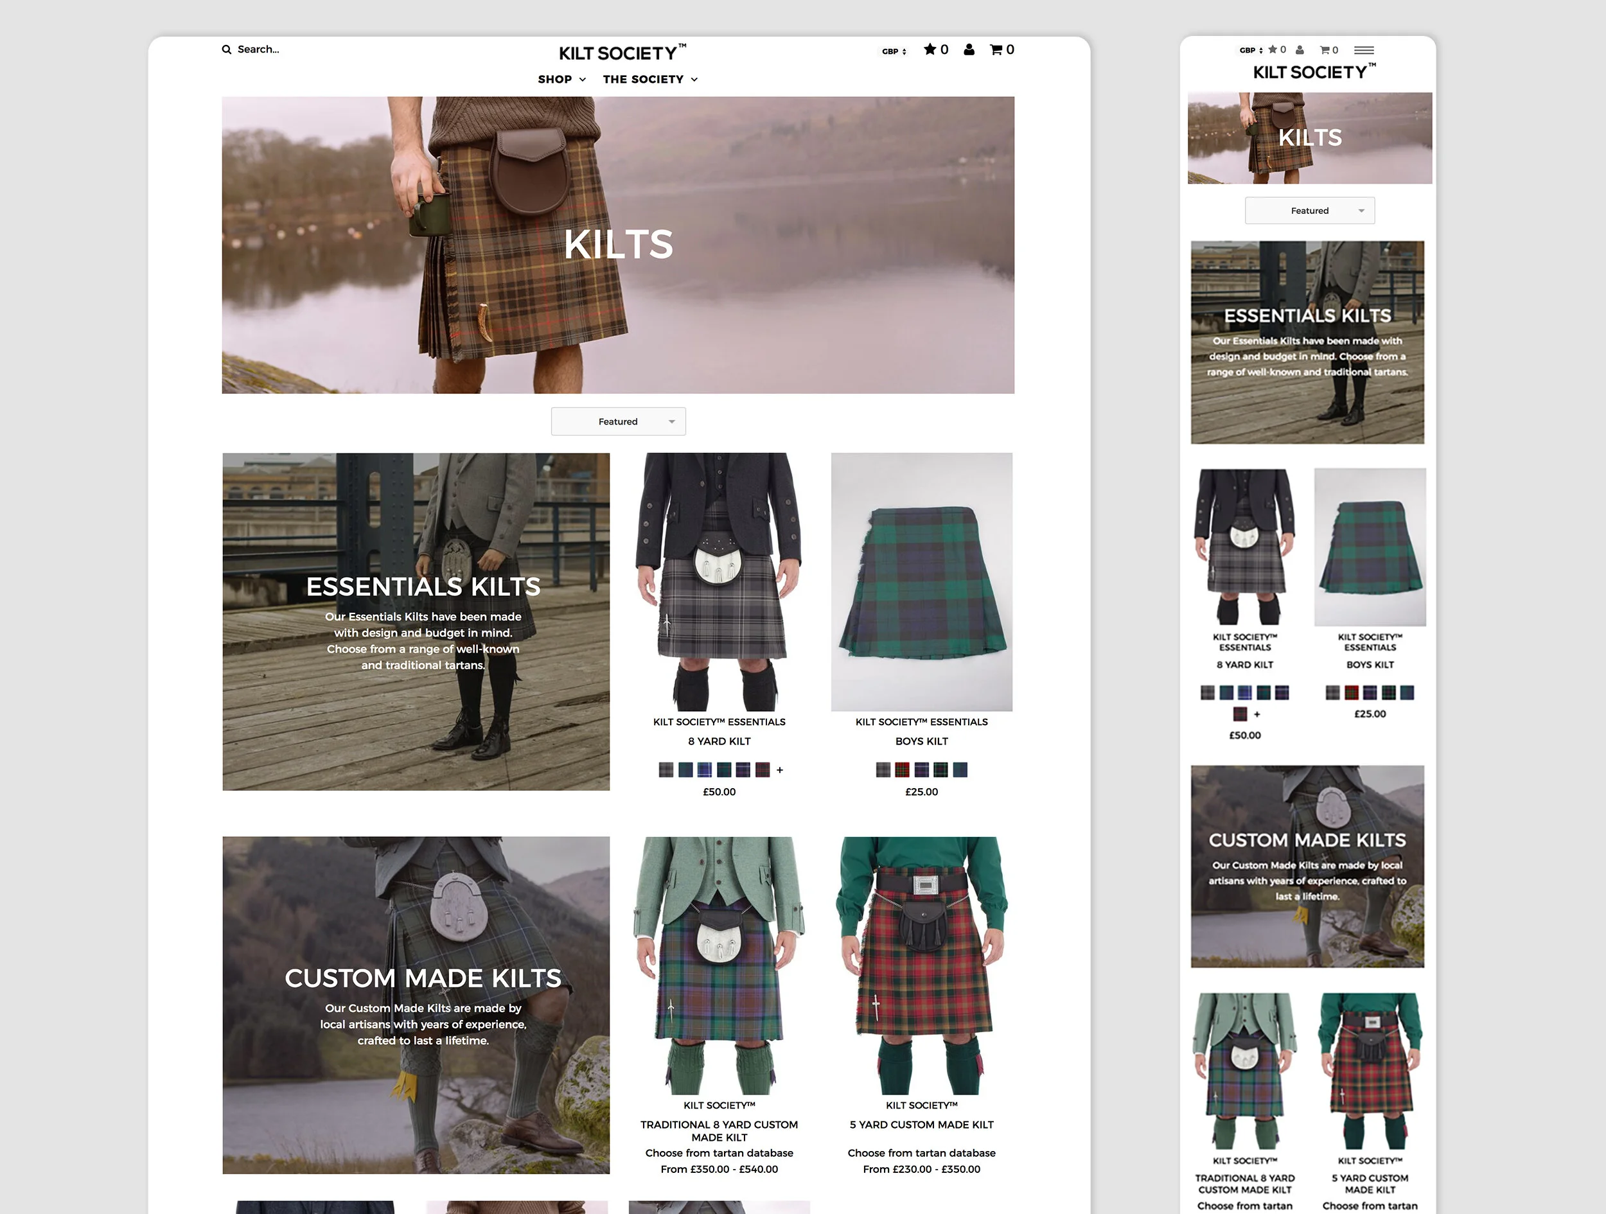Viewport: 1606px width, 1214px height.
Task: Open the hamburger menu in mobile view
Action: point(1364,50)
